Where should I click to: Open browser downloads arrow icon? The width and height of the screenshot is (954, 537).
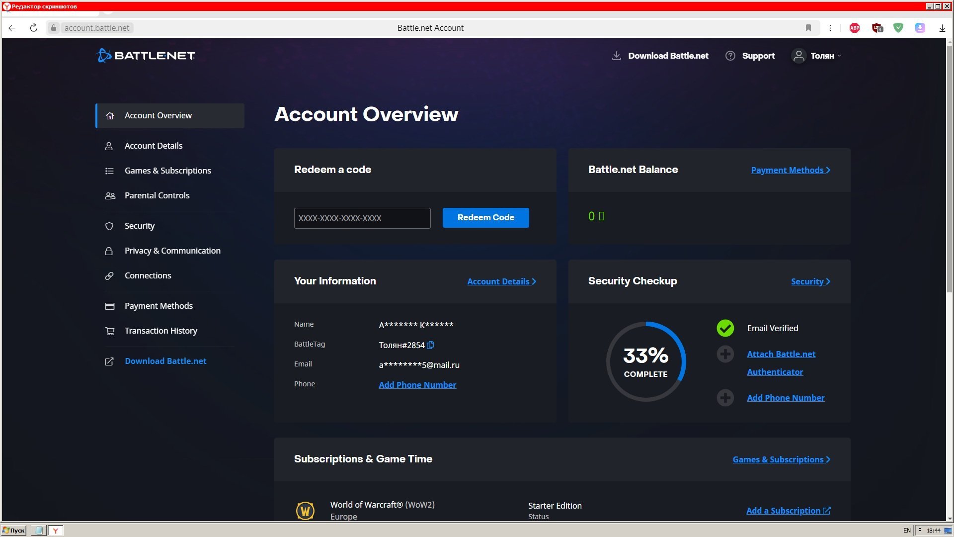pyautogui.click(x=942, y=28)
